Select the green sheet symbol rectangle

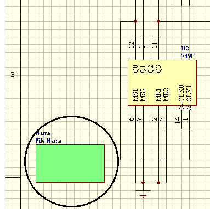pyautogui.click(x=70, y=163)
